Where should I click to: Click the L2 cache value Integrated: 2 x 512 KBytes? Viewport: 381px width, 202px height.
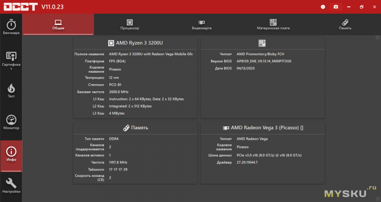(x=130, y=106)
